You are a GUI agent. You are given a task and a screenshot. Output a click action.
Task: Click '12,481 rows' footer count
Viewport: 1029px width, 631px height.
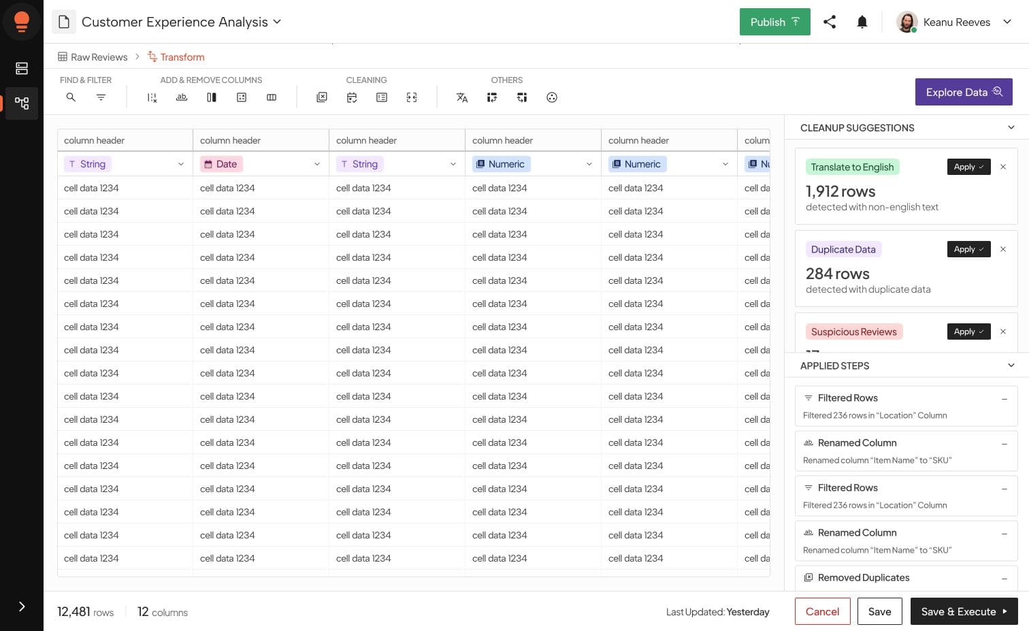coord(85,612)
